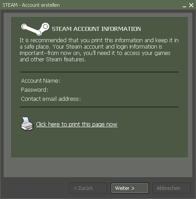The image size is (196, 199).
Task: Click the printer icon
Action: click(x=27, y=124)
